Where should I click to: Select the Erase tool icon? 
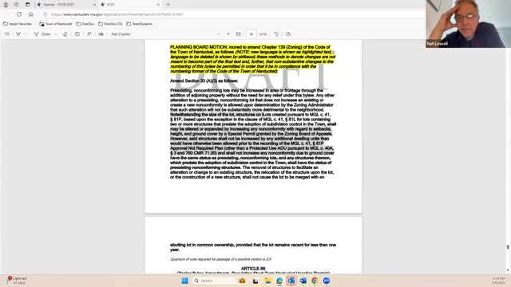coord(65,34)
